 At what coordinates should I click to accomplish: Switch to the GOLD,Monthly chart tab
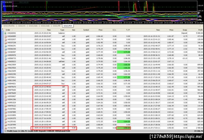[9, 26]
